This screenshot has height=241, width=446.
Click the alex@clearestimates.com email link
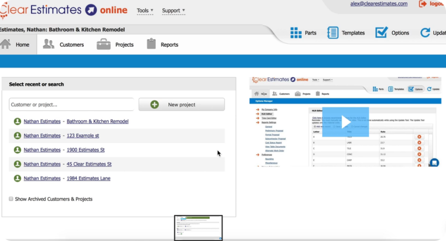378,4
